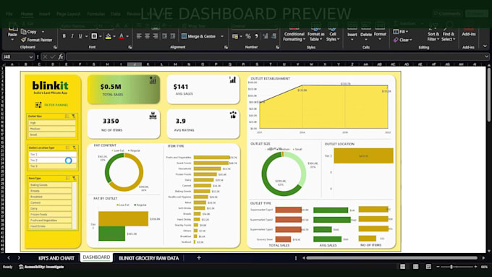
Task: Expand the formula bar
Action: pos(486,57)
